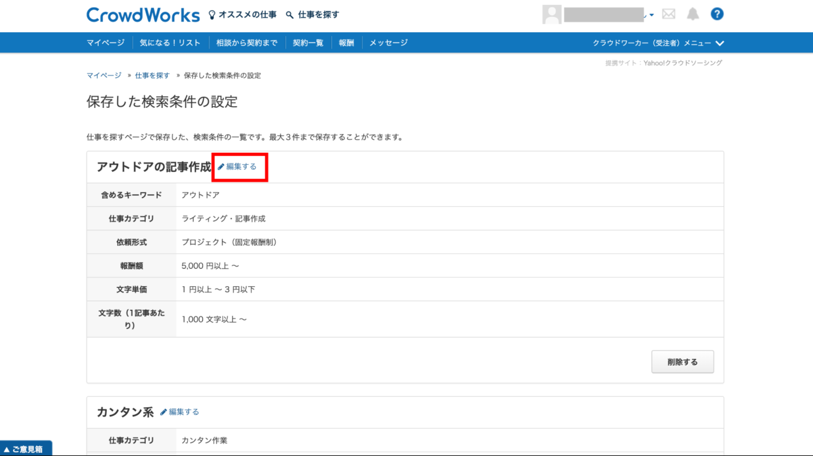Click マイページ breadcrumb link

(x=104, y=76)
